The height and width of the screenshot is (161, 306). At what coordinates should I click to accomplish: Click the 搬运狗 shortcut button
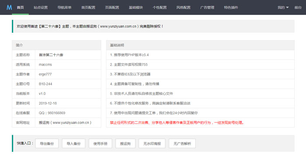(125, 143)
